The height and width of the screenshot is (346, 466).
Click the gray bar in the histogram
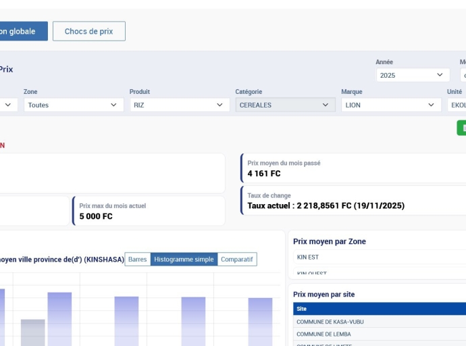pyautogui.click(x=32, y=332)
